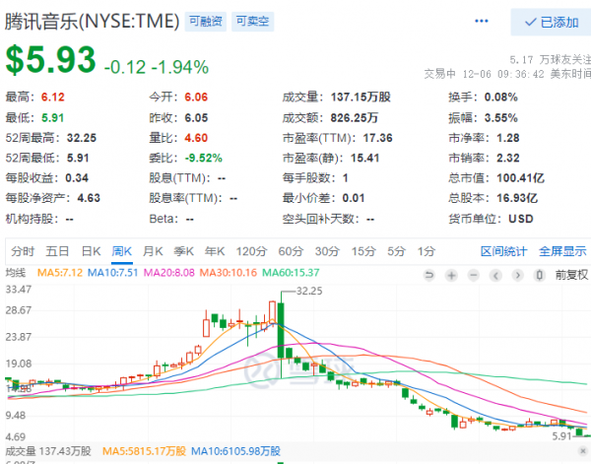Click 全屏显示 fullscreen display link
The width and height of the screenshot is (591, 464).
coord(562,251)
